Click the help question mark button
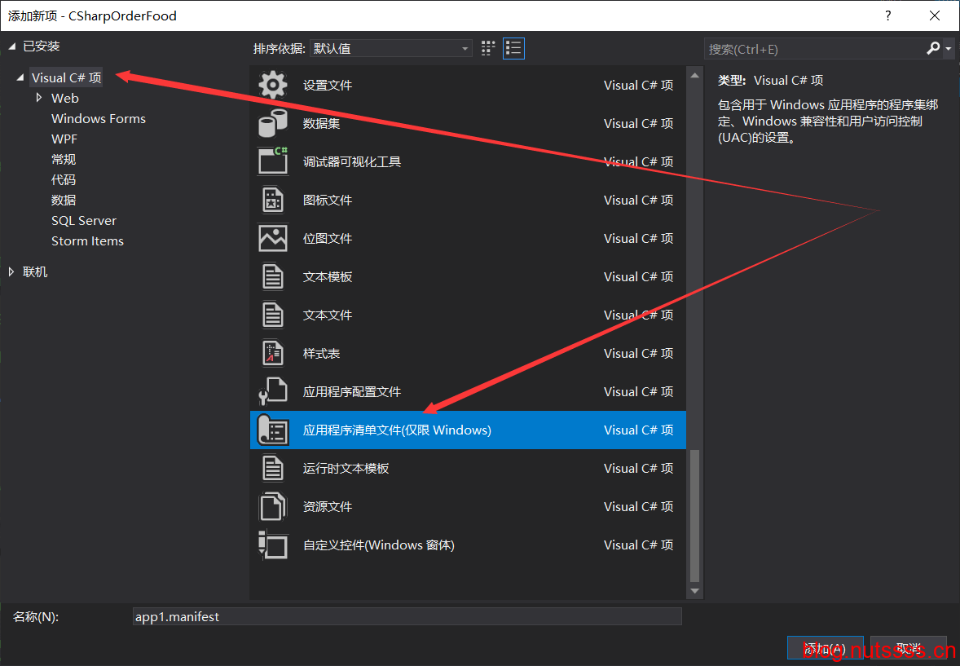This screenshot has height=666, width=960. coord(887,15)
